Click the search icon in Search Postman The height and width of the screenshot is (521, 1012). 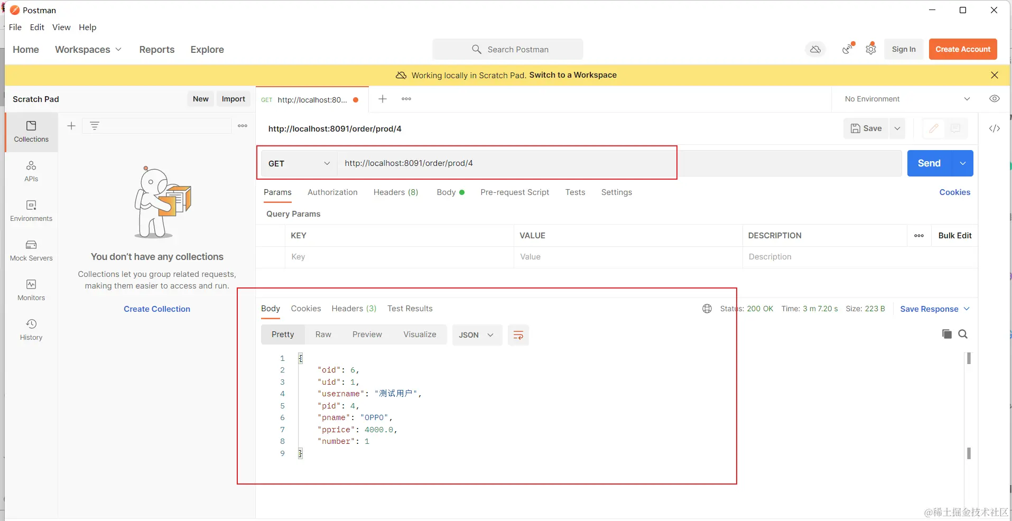pyautogui.click(x=477, y=49)
